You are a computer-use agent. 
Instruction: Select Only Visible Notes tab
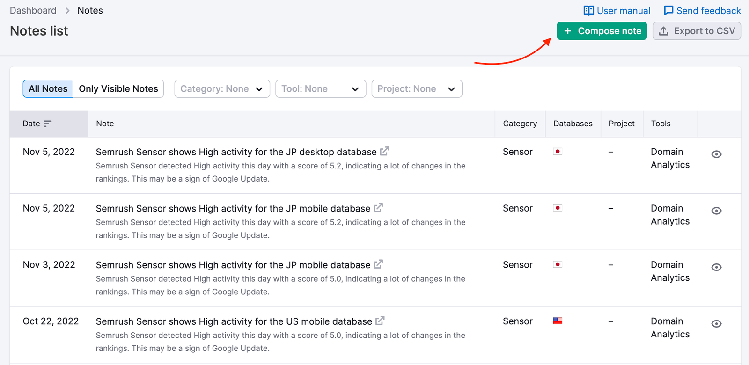[x=118, y=89]
